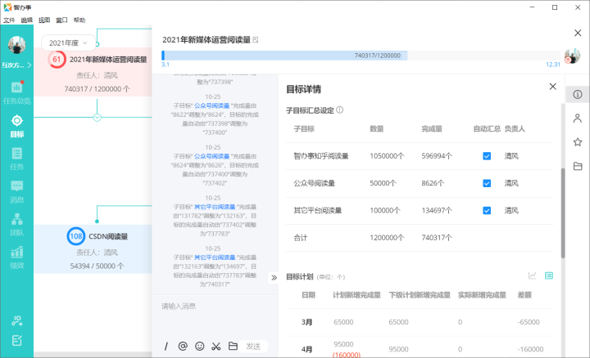This screenshot has height=358, width=590.
Task: Click the attach file folder icon in message bar
Action: pos(233,346)
